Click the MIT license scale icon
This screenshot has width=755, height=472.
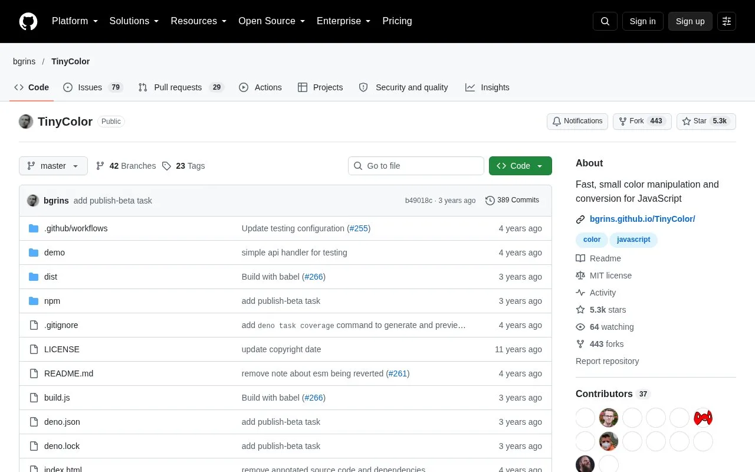tap(580, 276)
